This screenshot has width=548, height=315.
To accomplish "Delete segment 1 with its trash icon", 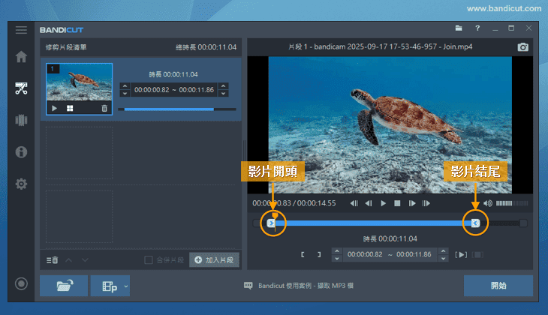I will (x=104, y=109).
